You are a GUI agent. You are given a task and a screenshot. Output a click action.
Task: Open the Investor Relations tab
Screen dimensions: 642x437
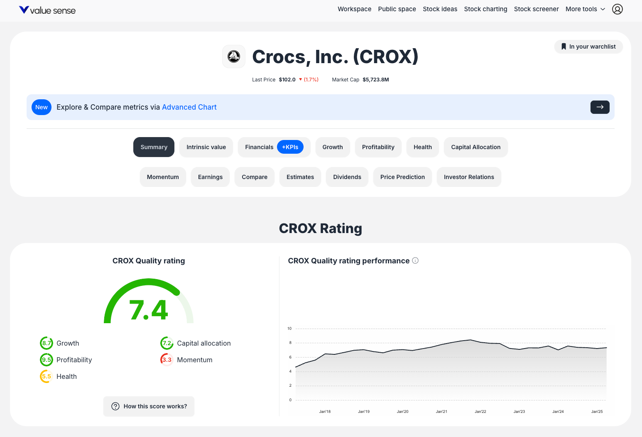pyautogui.click(x=469, y=177)
